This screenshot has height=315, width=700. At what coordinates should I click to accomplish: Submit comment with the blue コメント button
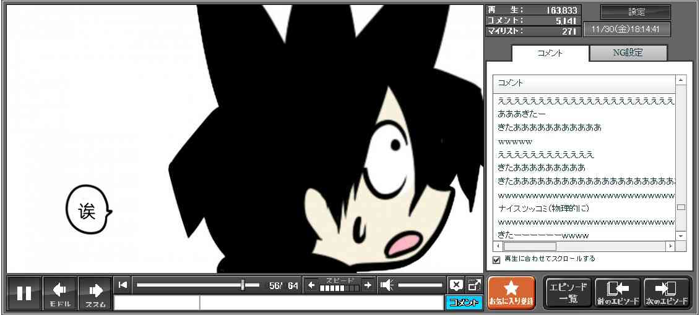tap(464, 303)
